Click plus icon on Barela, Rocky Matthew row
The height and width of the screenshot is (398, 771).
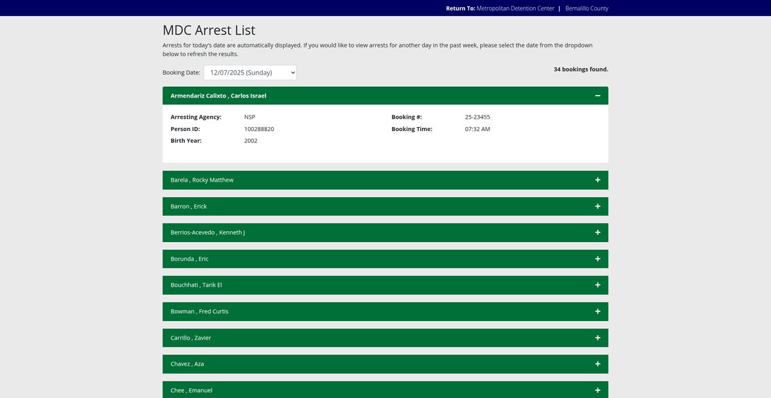(598, 180)
